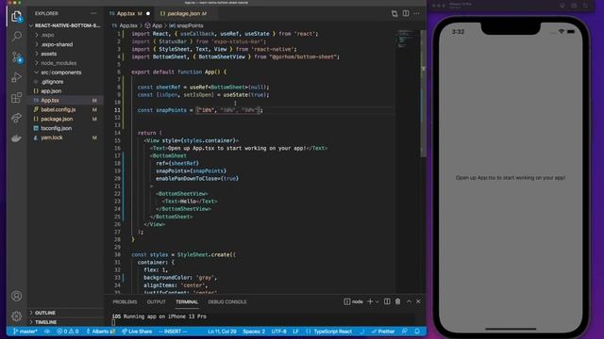Kill the terminal with trash icon
Viewport: 604px width, 339px height.
(398, 301)
